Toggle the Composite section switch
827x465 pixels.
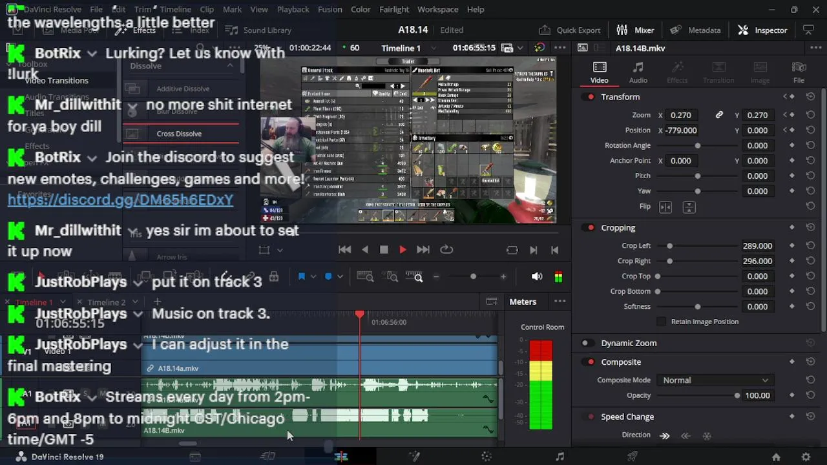point(589,362)
